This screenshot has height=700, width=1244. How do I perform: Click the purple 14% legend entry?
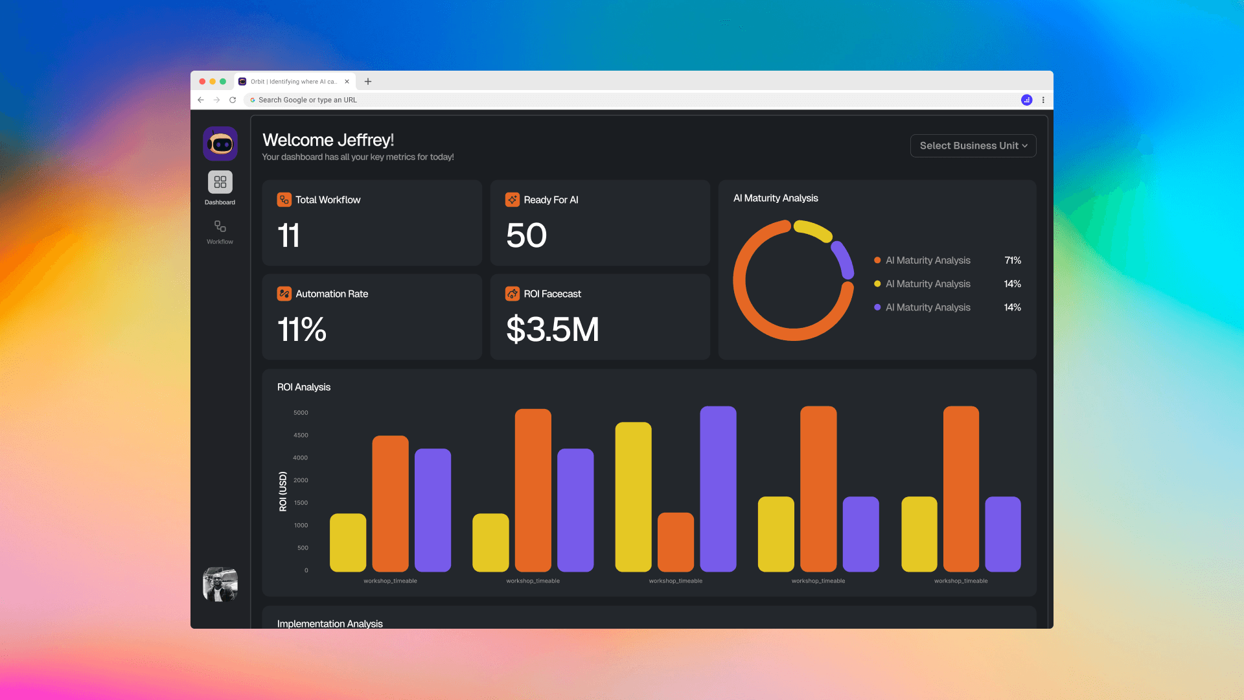coord(928,307)
